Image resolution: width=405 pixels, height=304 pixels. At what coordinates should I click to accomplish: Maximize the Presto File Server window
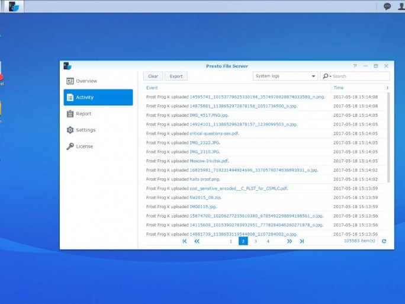pyautogui.click(x=376, y=66)
